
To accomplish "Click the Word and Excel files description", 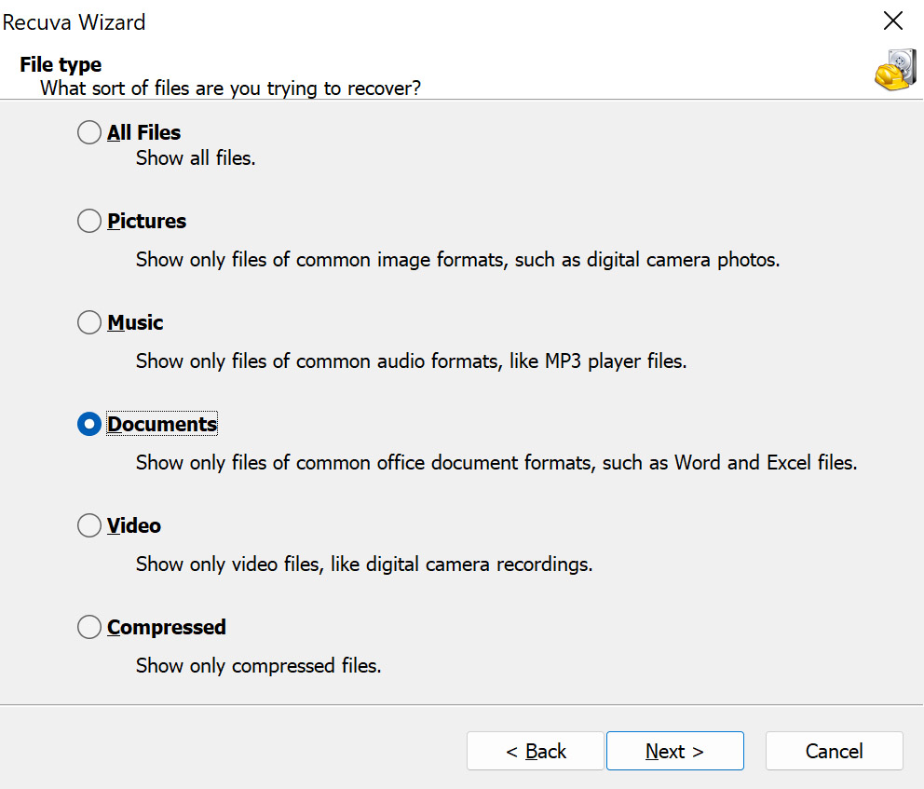I will click(x=496, y=463).
